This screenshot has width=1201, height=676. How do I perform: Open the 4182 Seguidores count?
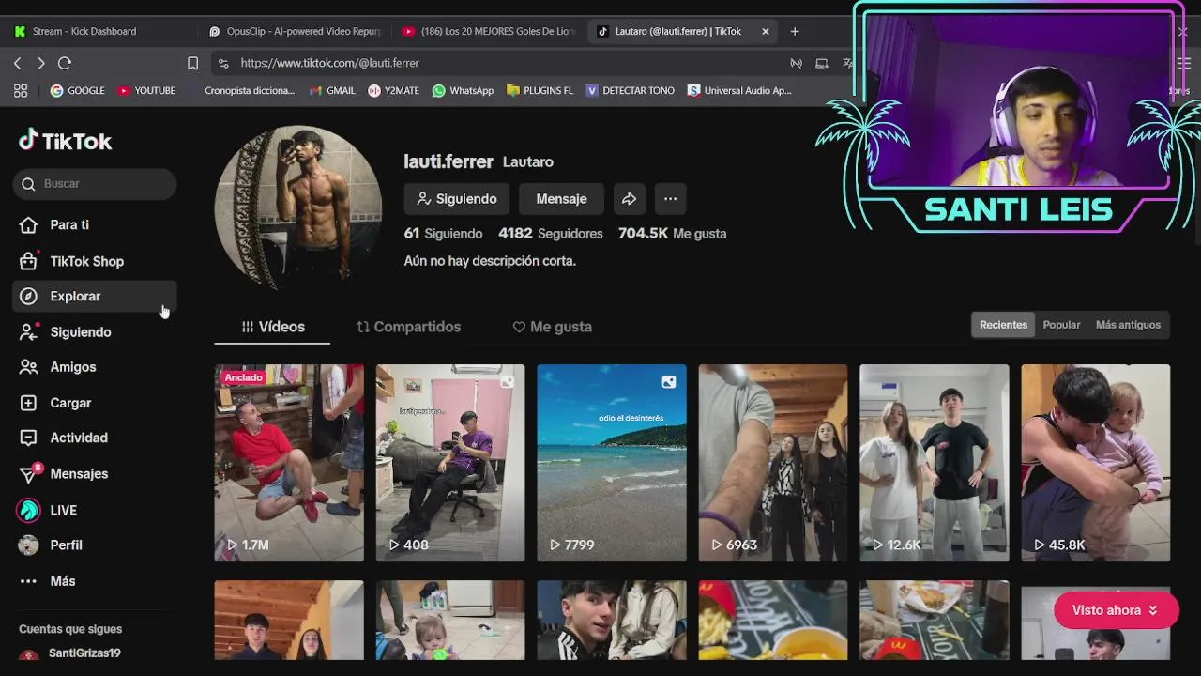[551, 234]
